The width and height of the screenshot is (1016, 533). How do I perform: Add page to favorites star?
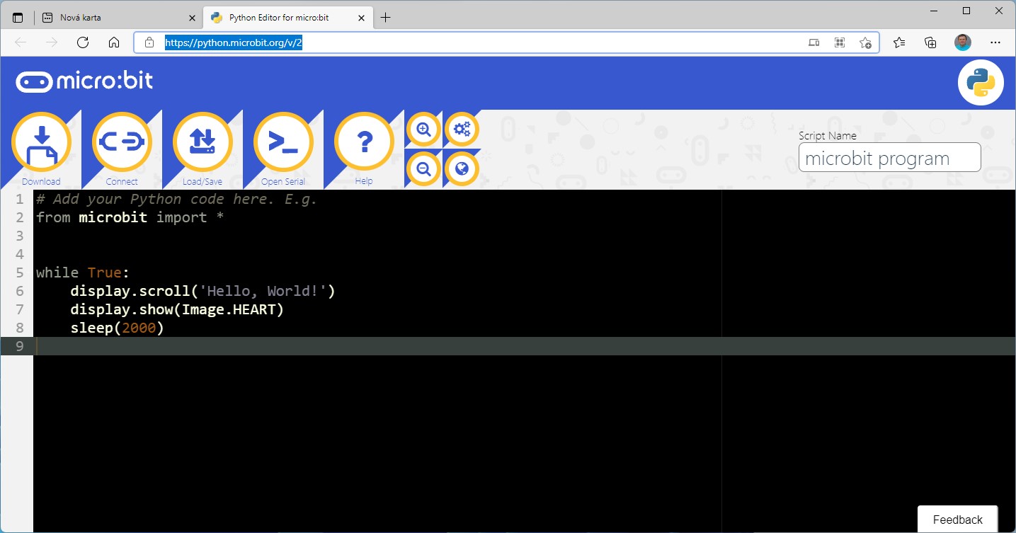[x=865, y=42]
